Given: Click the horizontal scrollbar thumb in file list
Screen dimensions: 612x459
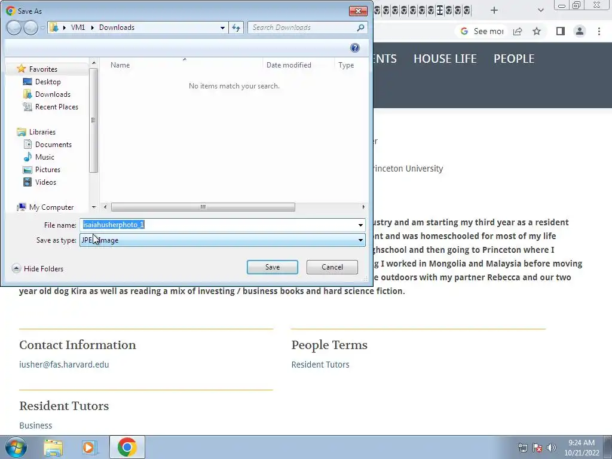Looking at the screenshot, I should point(203,207).
